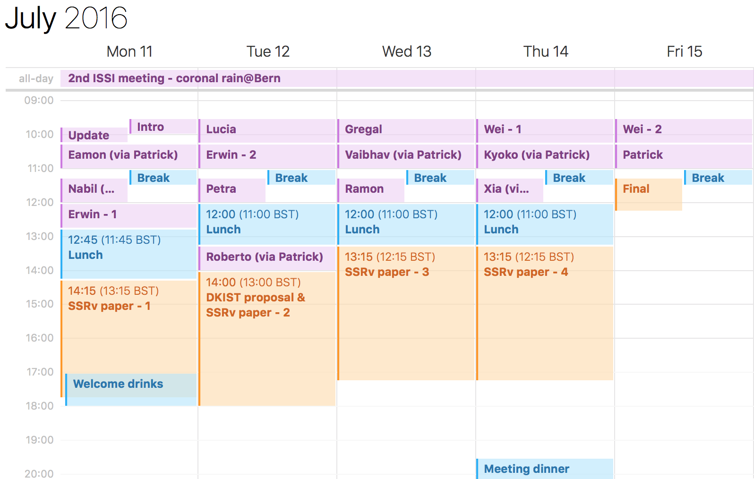The image size is (754, 479).
Task: Open the DKIST proposal & SSRv paper - 2 event
Action: point(267,339)
